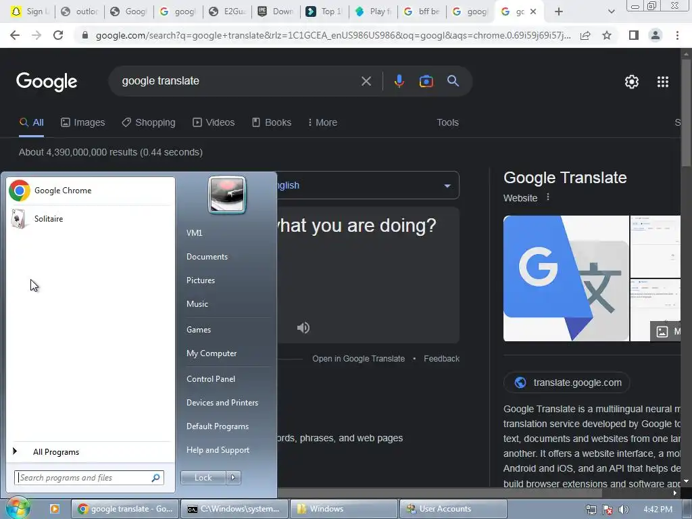Search by image with camera icon

[426, 81]
